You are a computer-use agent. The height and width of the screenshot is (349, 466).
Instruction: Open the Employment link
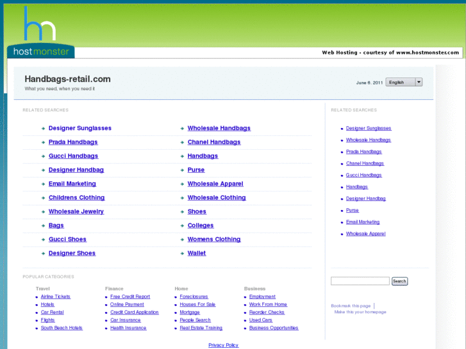coord(262,296)
